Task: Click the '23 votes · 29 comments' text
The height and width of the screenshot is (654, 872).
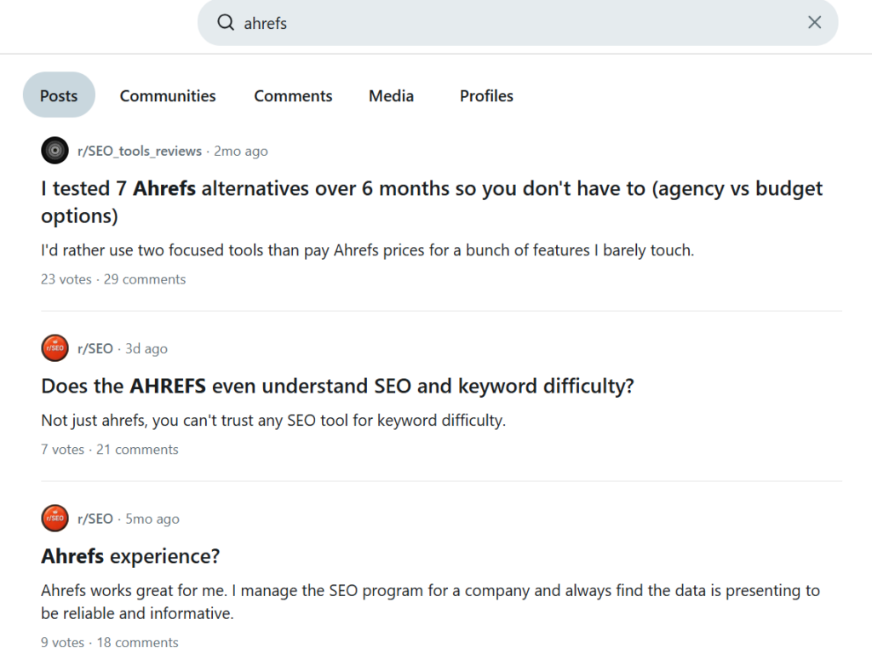Action: coord(113,279)
